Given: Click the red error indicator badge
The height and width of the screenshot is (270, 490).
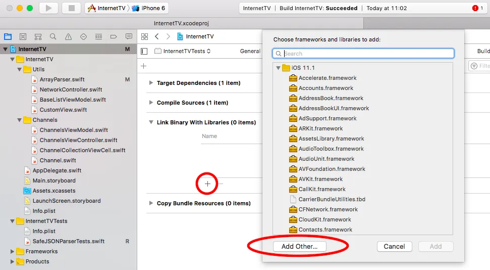Looking at the screenshot, I should 475,8.
